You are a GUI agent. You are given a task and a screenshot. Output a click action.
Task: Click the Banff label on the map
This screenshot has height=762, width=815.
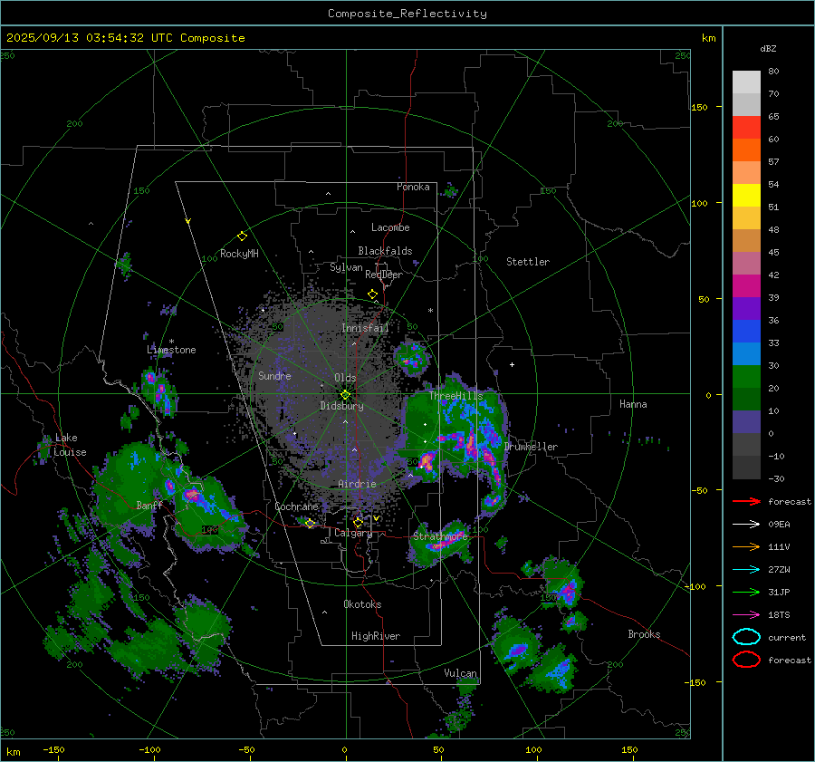point(149,505)
